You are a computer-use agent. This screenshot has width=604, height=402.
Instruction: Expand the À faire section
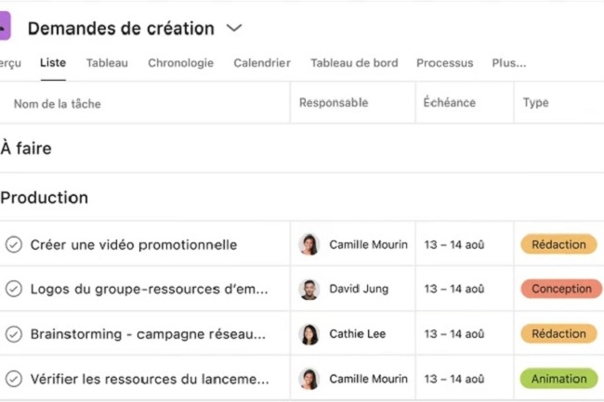click(x=26, y=149)
